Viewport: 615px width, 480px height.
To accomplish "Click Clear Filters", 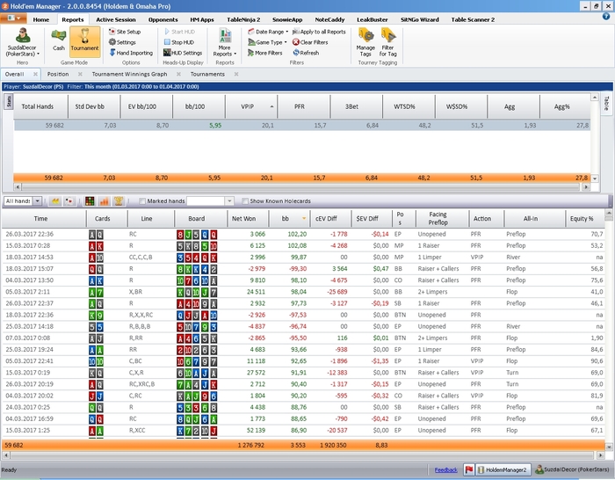I will 310,42.
